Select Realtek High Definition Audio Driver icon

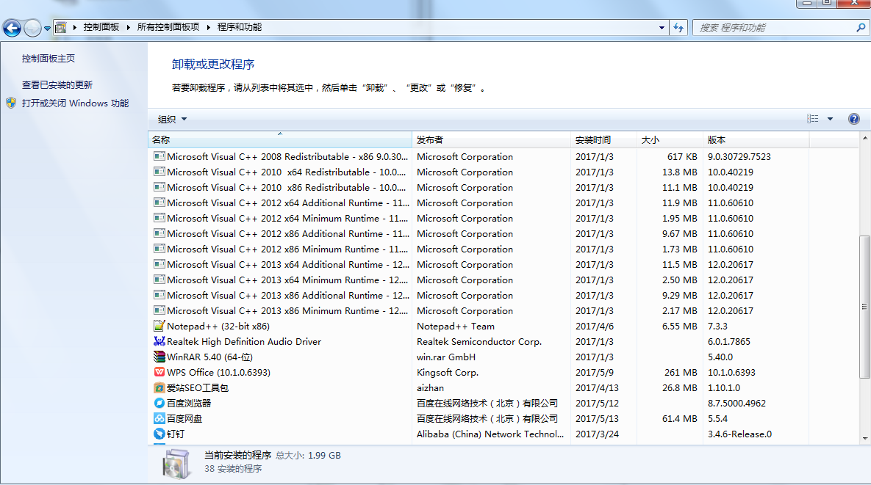point(159,341)
